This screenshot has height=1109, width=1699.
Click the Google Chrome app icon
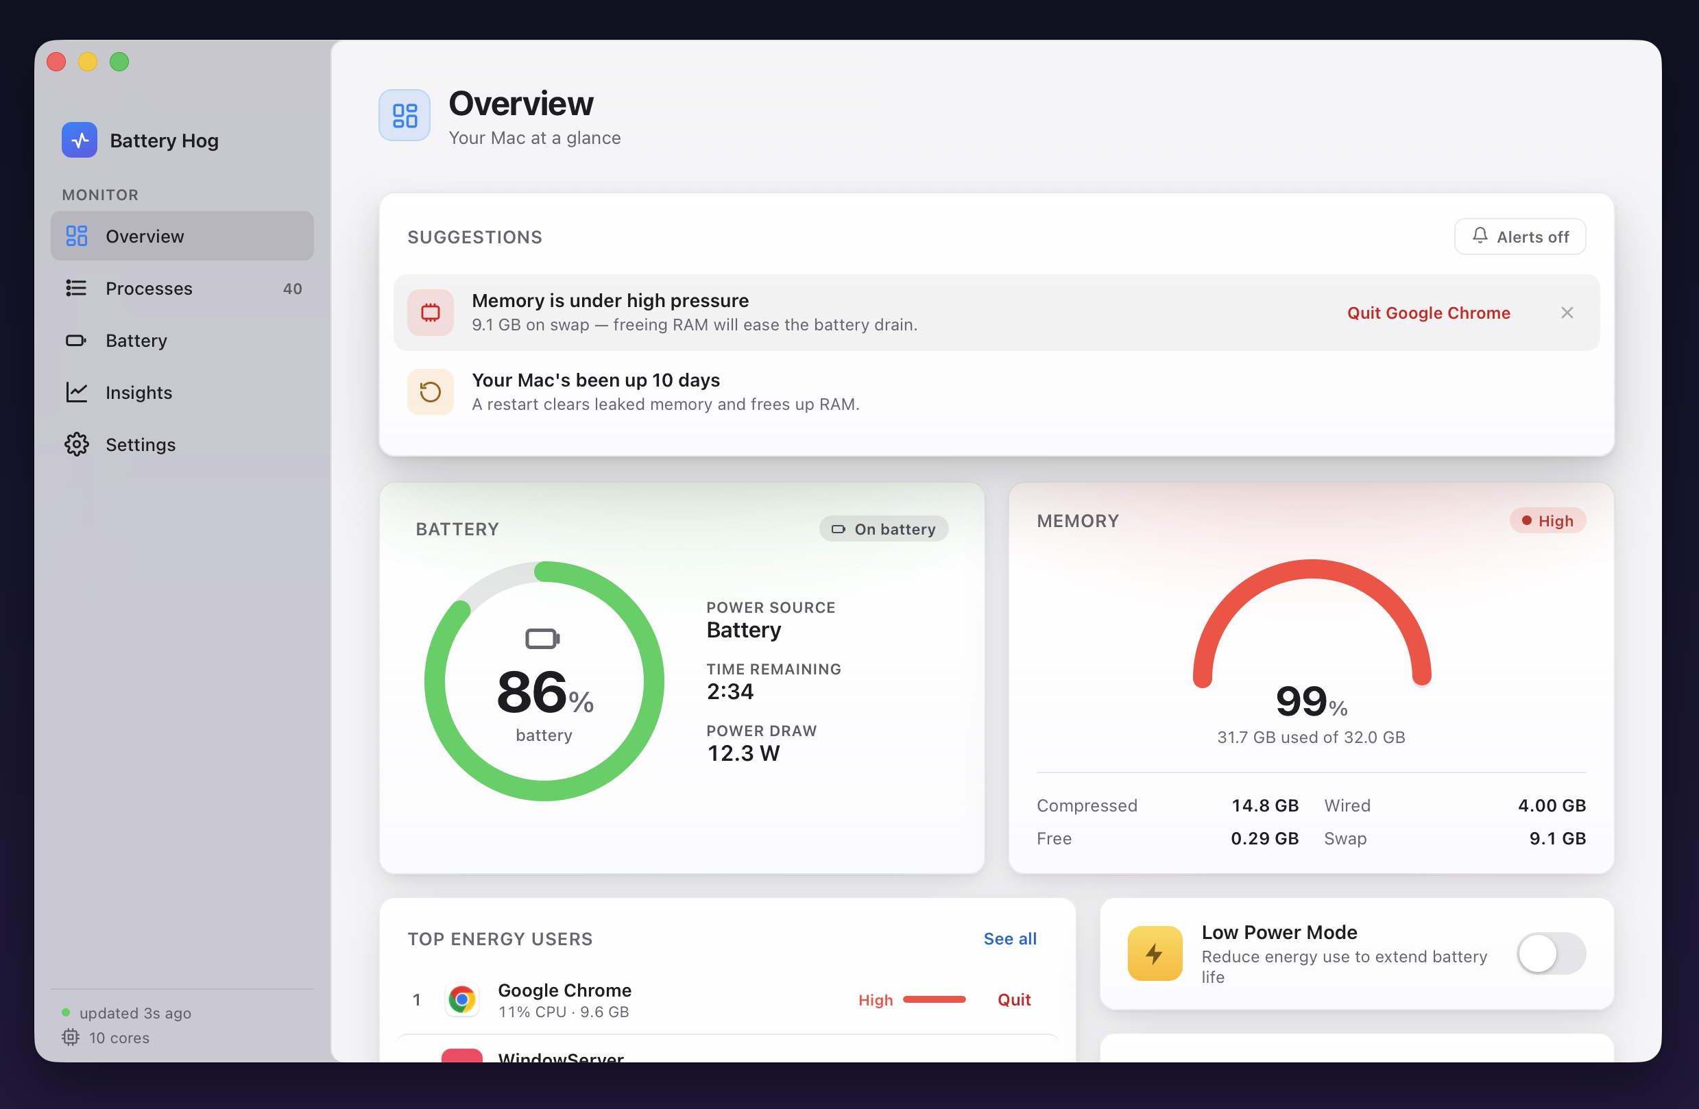[462, 999]
